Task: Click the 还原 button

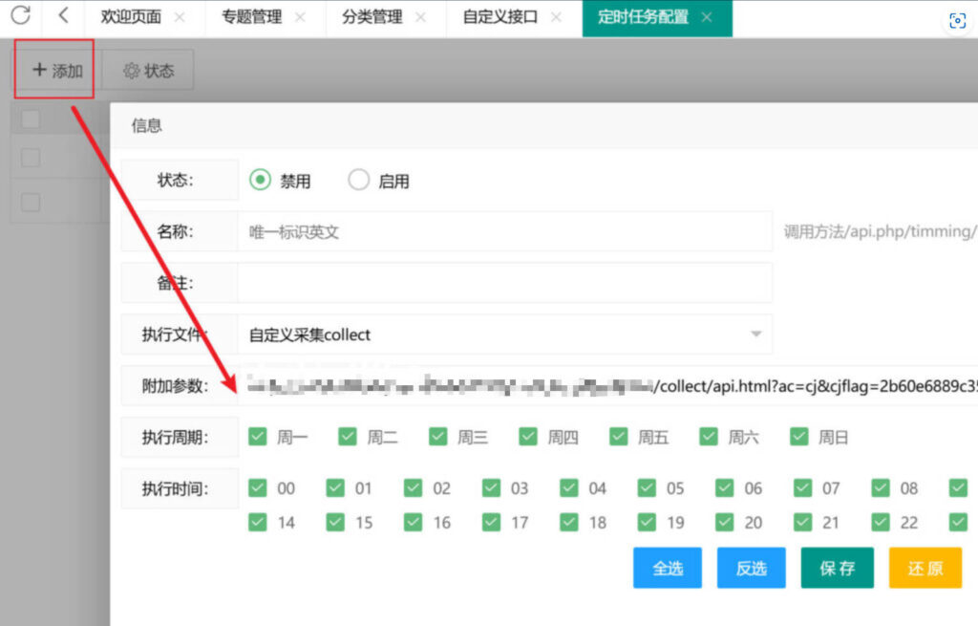Action: [x=925, y=568]
